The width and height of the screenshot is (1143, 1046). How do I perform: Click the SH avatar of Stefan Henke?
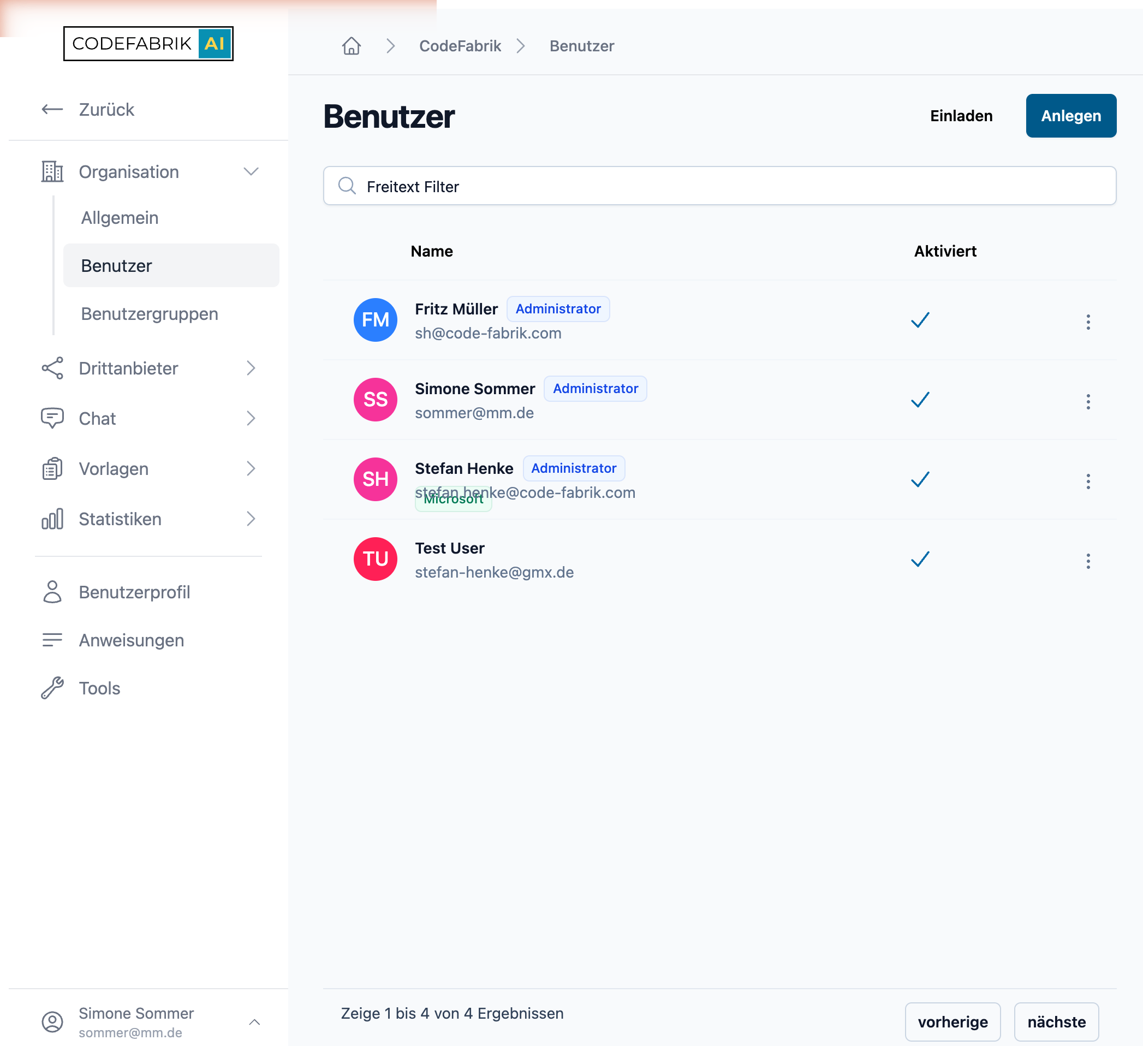click(x=376, y=479)
